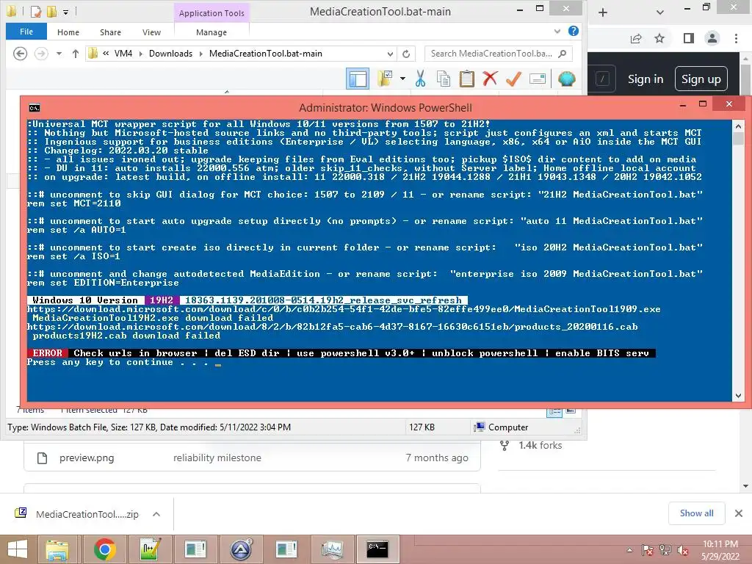
Task: Expand the hidden breadcrumb path chevrons
Action: click(105, 54)
